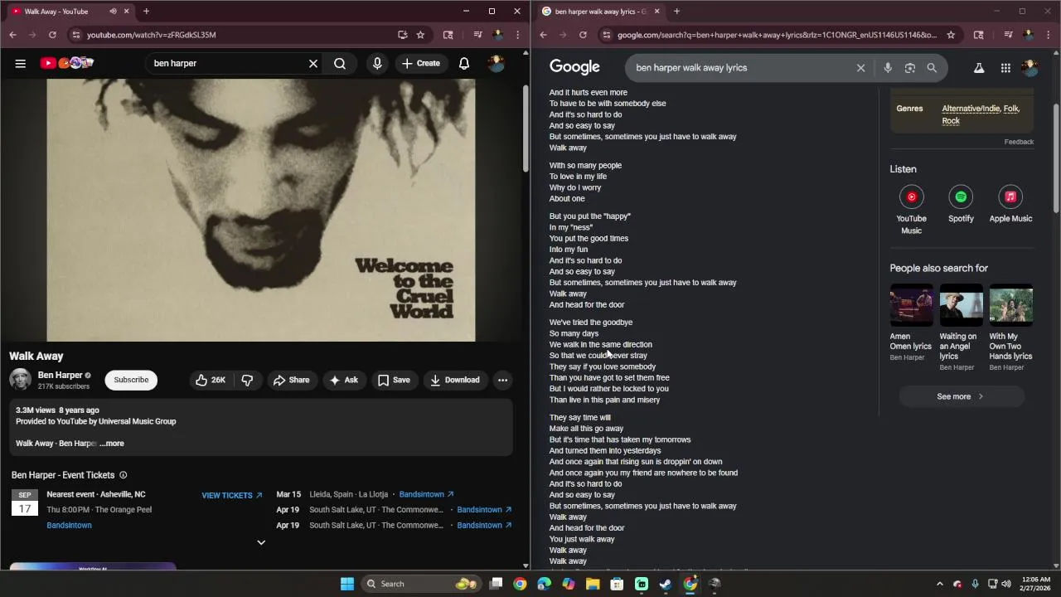
Task: Open the Windows Start menu
Action: tap(347, 584)
